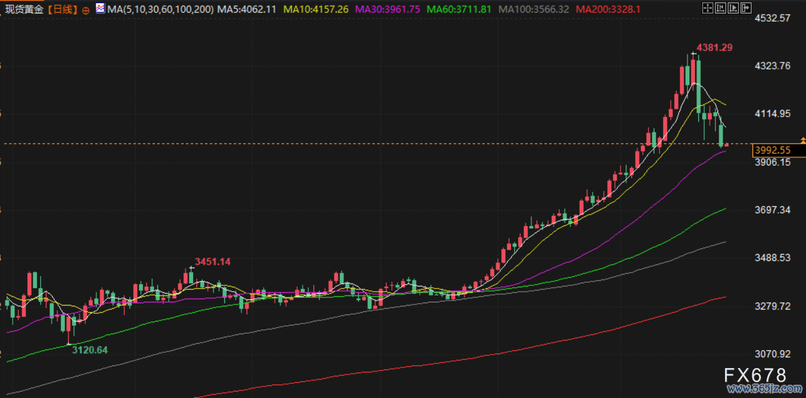Select the MA60:3711.81 green legend label
Screen dimensions: 806x398
459,10
